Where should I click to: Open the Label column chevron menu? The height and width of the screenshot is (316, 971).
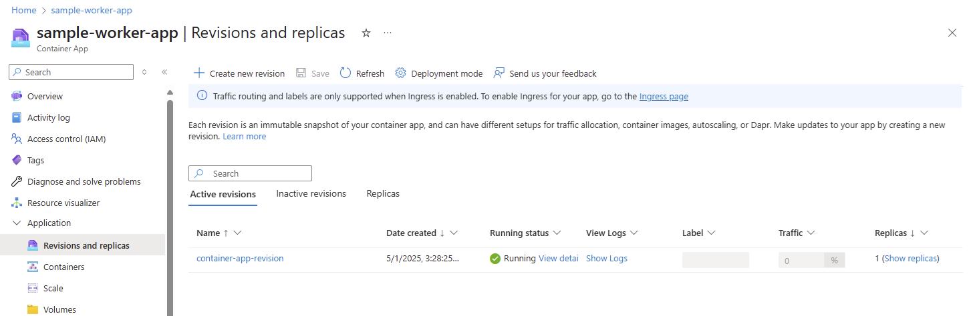click(712, 233)
